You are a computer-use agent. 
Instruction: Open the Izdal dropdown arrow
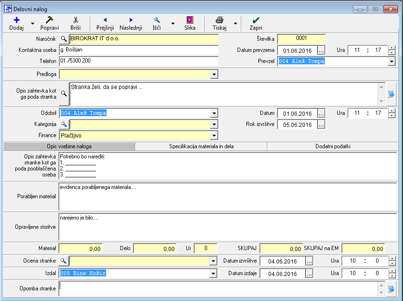click(214, 274)
